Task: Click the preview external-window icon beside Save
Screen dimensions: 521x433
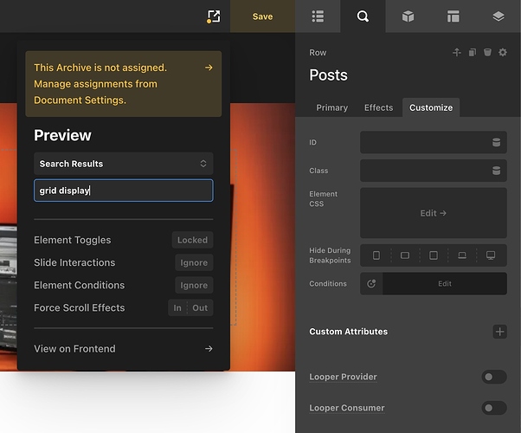Action: point(214,16)
